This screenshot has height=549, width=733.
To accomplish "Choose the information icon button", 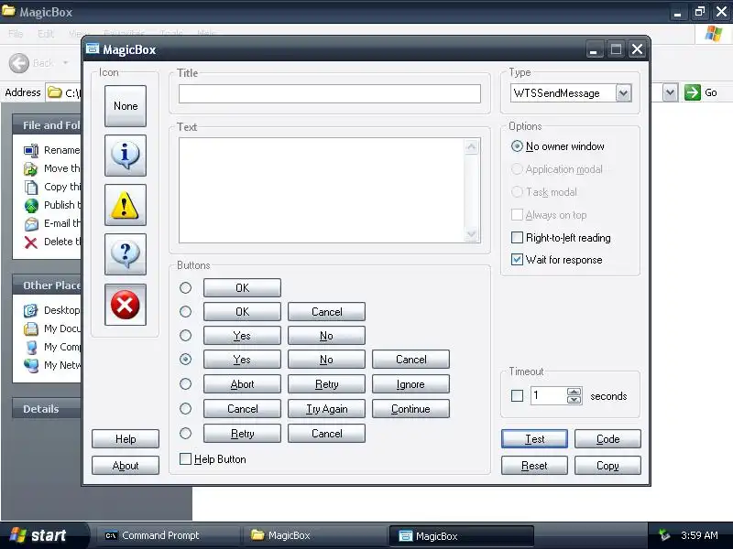I will 126,155.
